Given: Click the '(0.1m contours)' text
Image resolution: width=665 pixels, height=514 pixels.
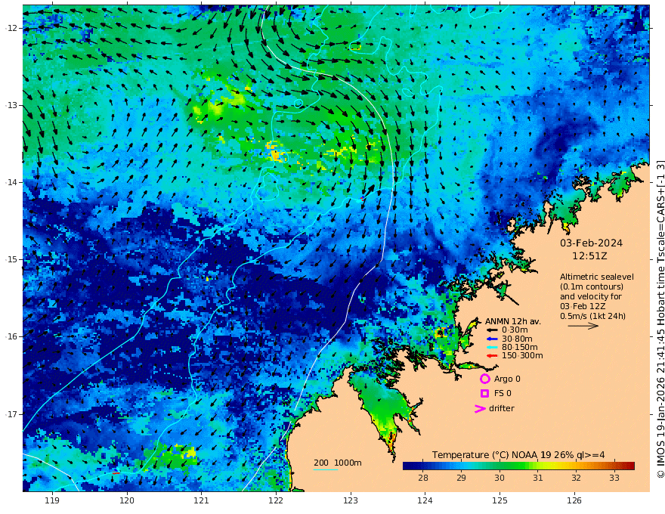Looking at the screenshot, I should (x=592, y=286).
